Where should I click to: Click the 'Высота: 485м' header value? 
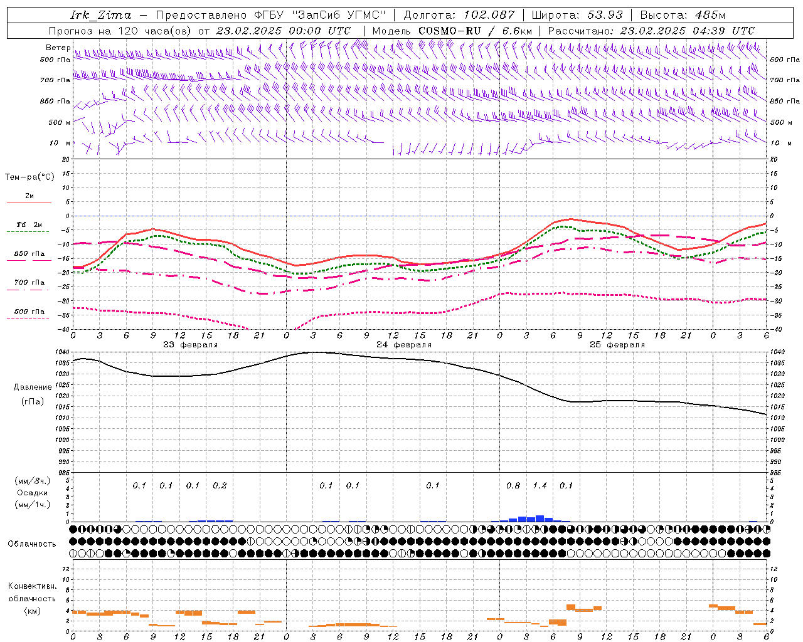click(x=683, y=15)
